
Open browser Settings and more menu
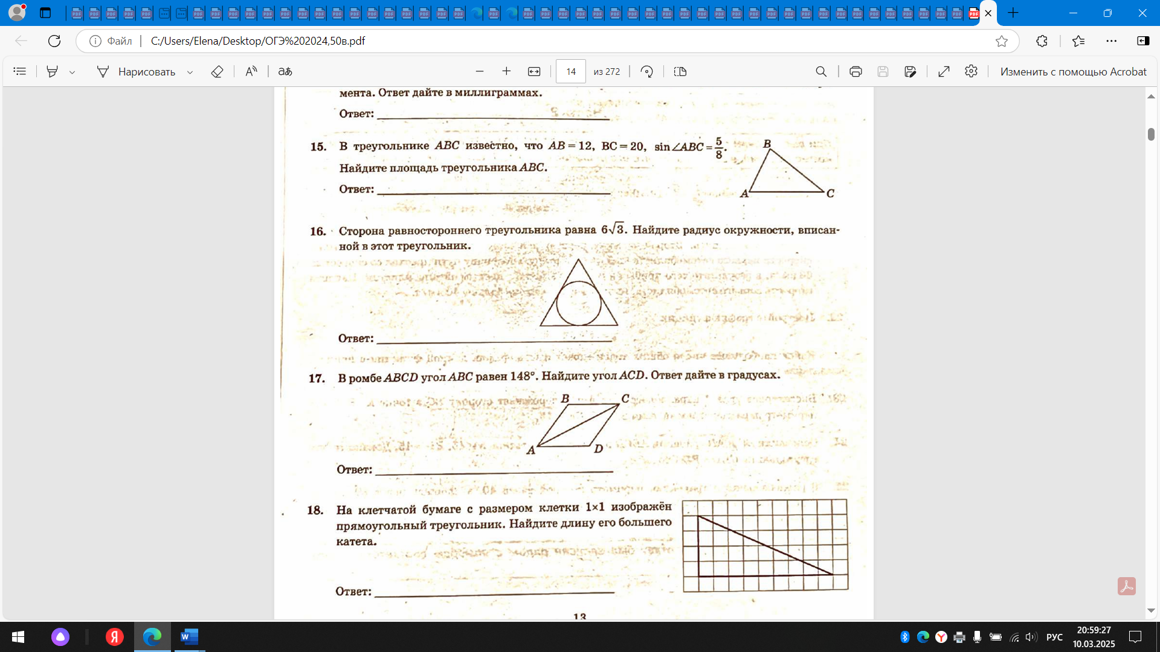tap(1111, 40)
